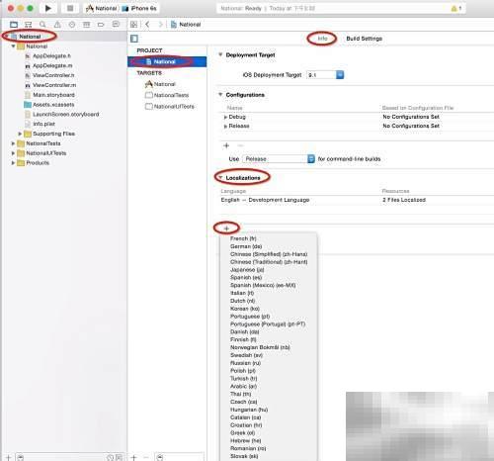Add a localization with the plus button
This screenshot has width=494, height=461.
(x=226, y=228)
